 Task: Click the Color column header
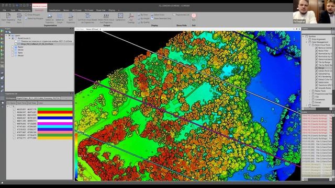coord(54,103)
